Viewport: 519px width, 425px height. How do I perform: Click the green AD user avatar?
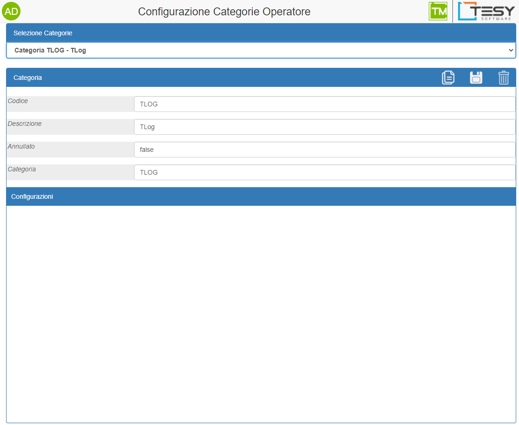click(x=11, y=11)
